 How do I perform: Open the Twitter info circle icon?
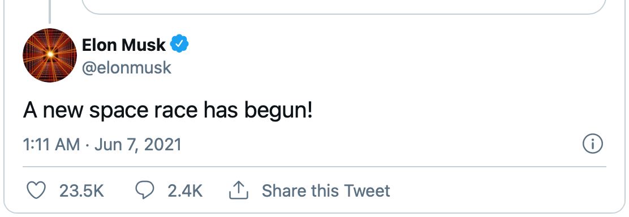[592, 144]
